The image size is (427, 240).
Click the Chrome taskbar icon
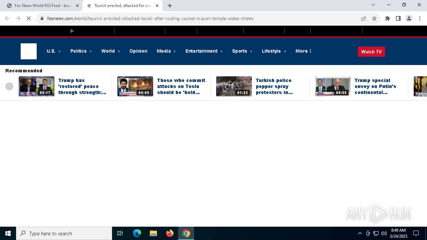186,233
